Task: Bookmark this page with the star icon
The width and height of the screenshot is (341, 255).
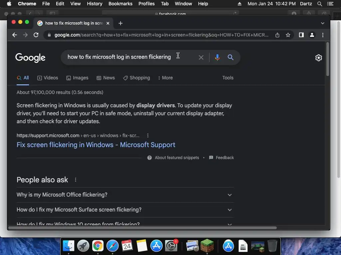Action: point(288,35)
